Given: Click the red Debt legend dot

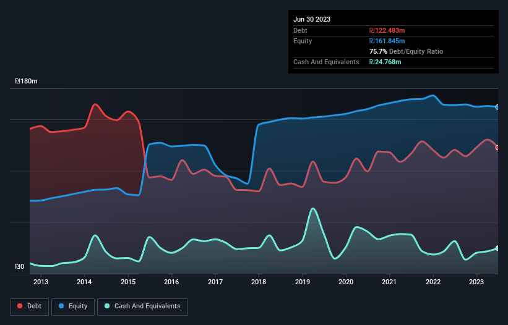Looking at the screenshot, I should point(20,306).
